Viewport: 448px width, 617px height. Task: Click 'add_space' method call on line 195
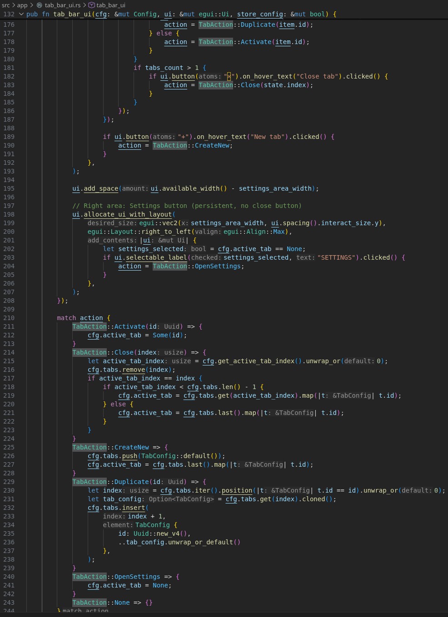(x=101, y=188)
